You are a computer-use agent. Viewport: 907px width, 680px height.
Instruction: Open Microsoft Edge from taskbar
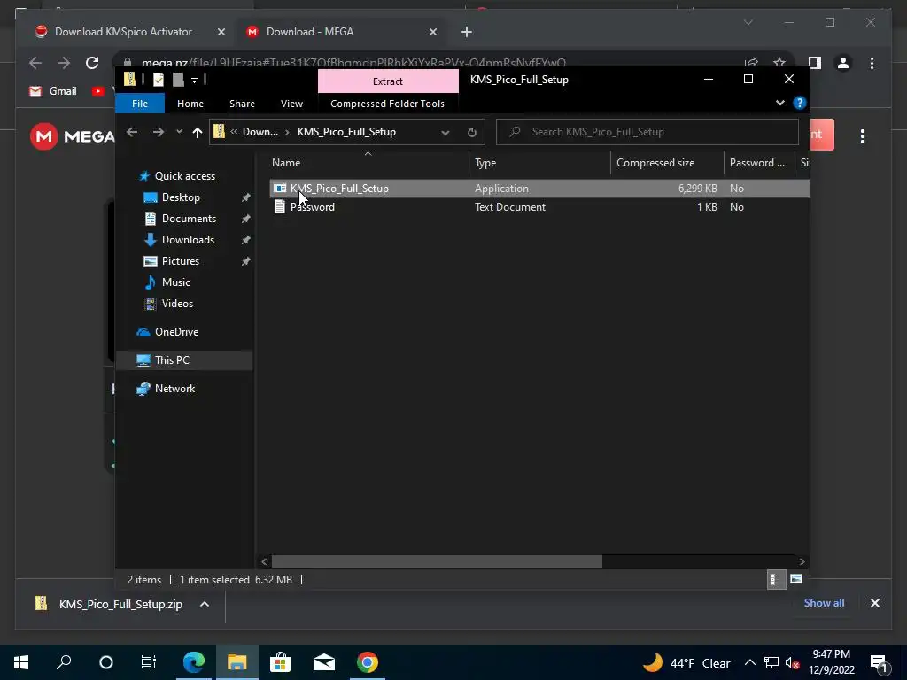[x=194, y=662]
